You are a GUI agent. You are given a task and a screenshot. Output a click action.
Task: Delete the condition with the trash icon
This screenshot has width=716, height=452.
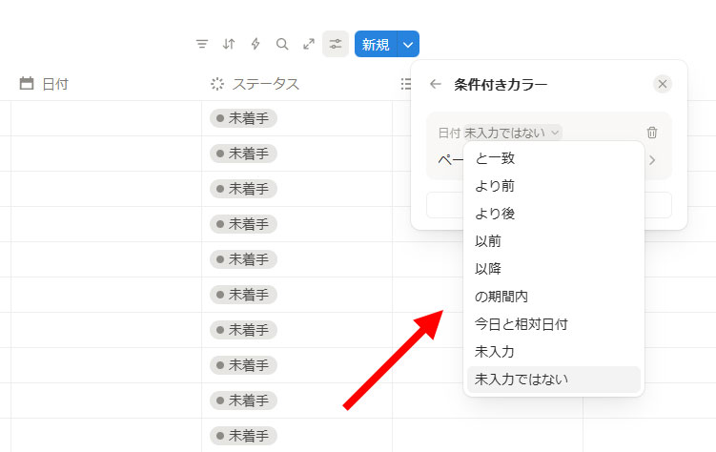pyautogui.click(x=652, y=133)
